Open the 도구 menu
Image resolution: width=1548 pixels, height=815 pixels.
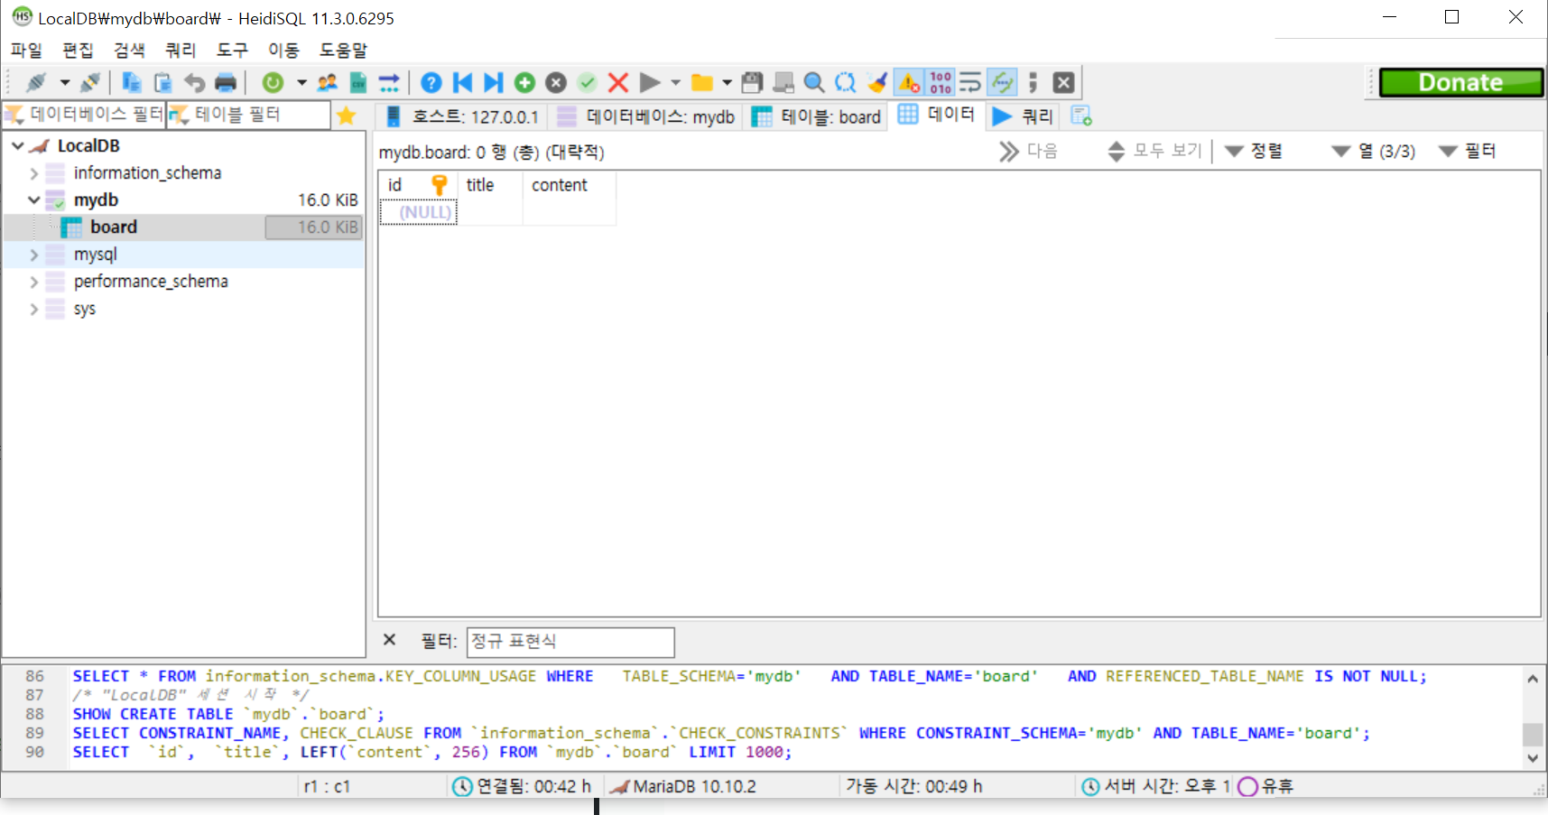tap(232, 50)
